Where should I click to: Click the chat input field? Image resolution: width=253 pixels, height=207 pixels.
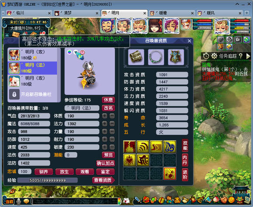tap(75, 201)
